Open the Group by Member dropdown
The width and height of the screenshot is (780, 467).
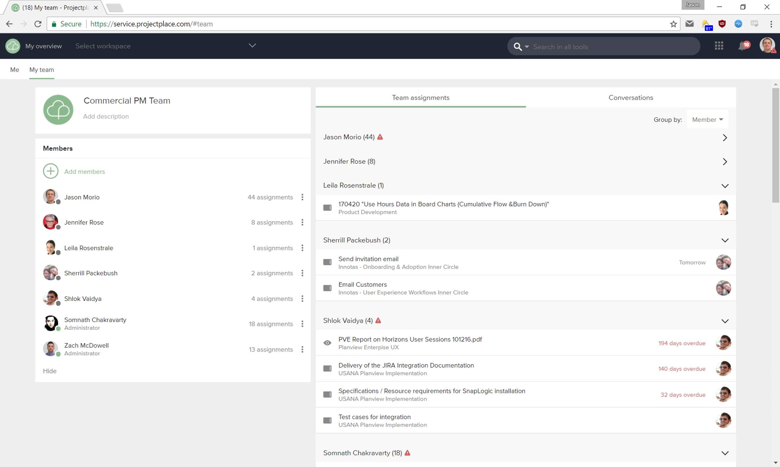(x=707, y=120)
